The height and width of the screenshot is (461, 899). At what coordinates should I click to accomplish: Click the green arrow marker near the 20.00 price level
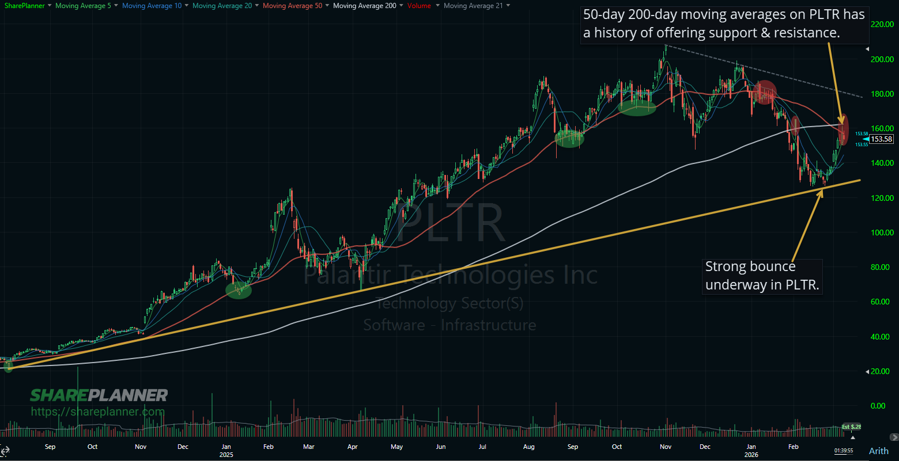(x=868, y=372)
